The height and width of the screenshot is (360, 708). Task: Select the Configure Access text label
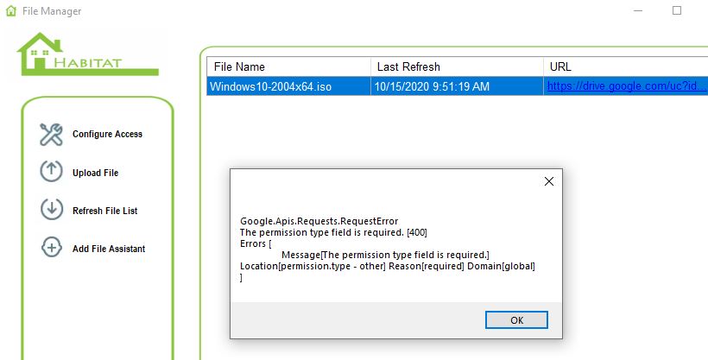[107, 135]
